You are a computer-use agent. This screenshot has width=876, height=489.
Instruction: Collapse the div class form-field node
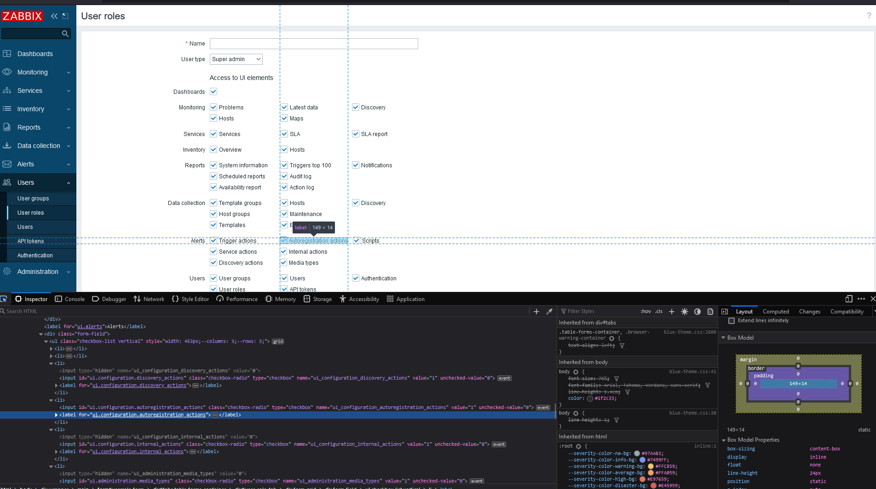click(41, 334)
